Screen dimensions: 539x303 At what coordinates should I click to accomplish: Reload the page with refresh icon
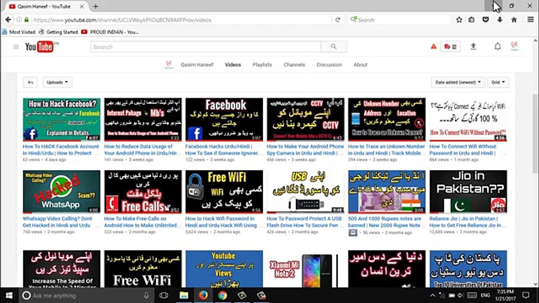coord(338,20)
